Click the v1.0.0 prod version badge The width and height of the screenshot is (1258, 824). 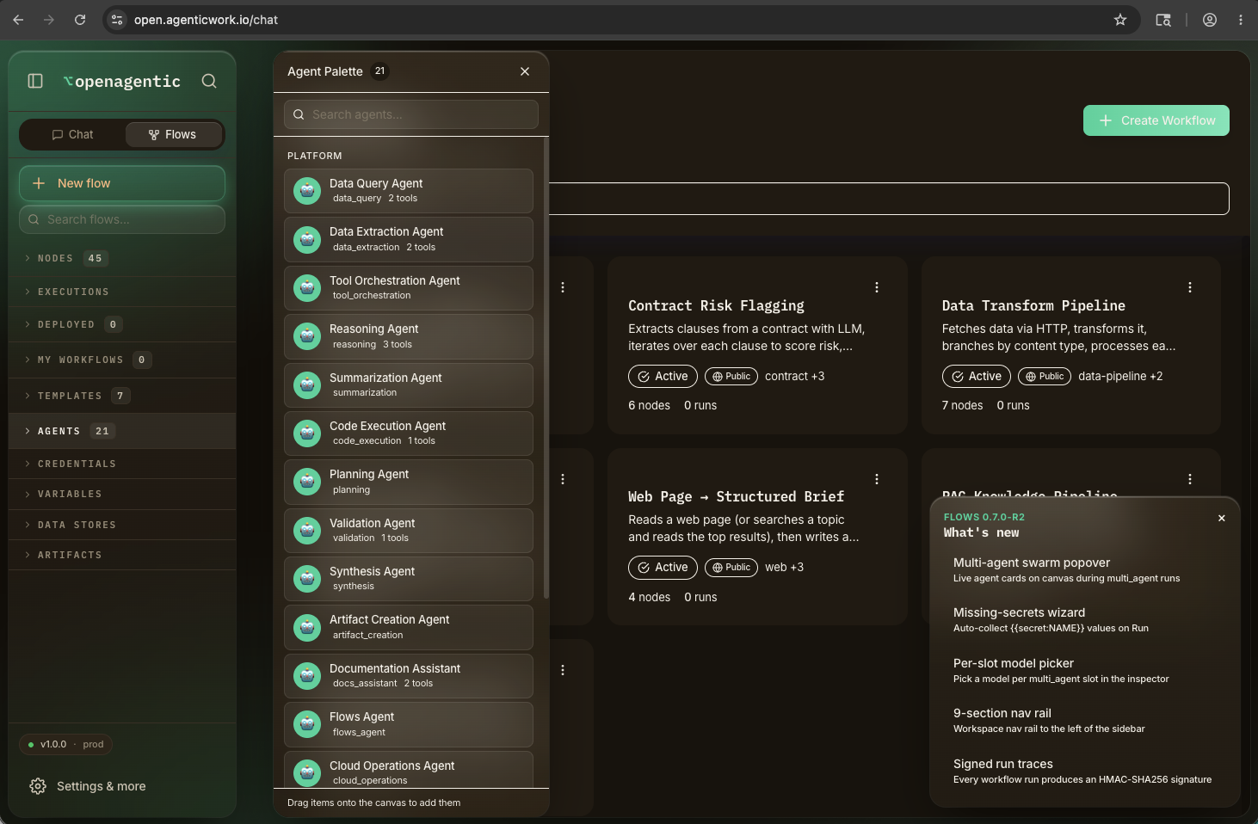tap(65, 744)
